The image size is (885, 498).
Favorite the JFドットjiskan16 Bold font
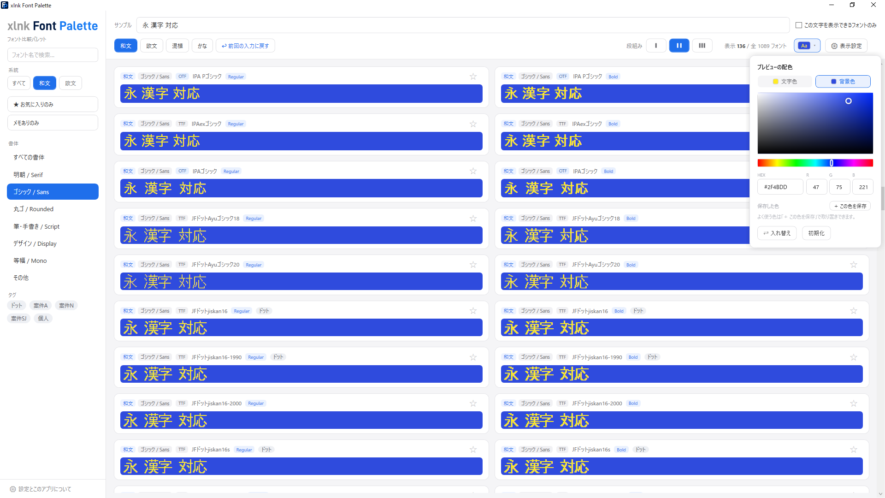[x=854, y=311]
